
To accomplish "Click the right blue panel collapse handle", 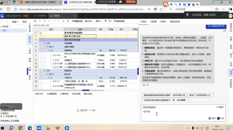I will [x=138, y=71].
